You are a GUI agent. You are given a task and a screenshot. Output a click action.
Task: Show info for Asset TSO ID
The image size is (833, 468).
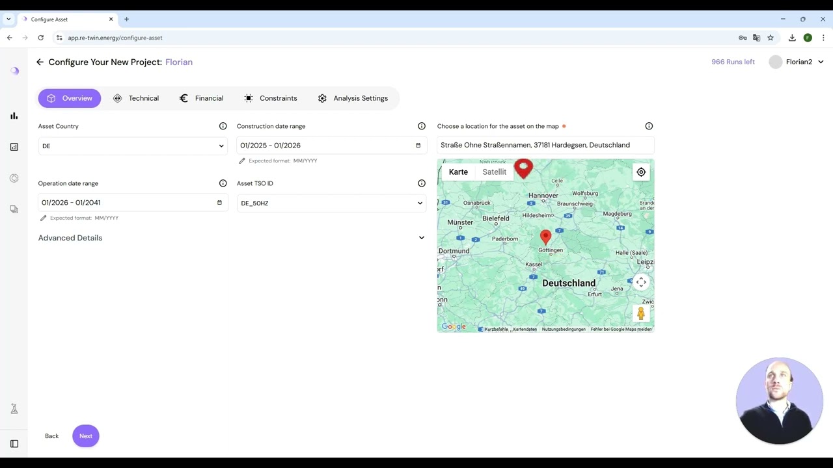[422, 183]
